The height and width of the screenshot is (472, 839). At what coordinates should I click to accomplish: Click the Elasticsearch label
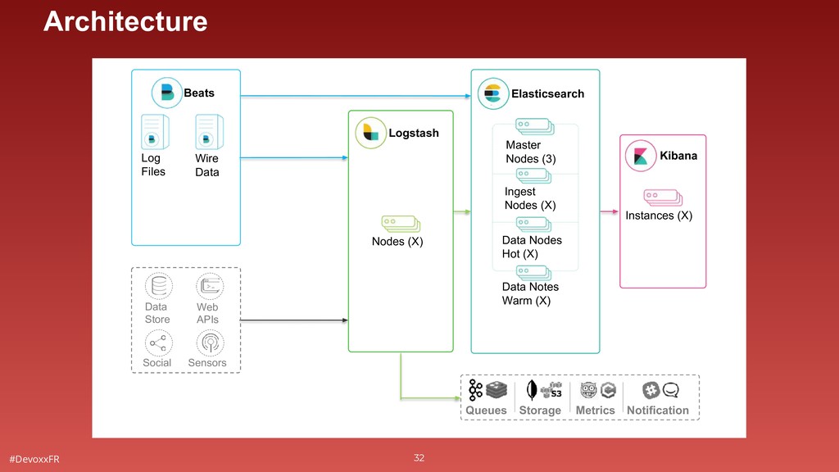548,94
